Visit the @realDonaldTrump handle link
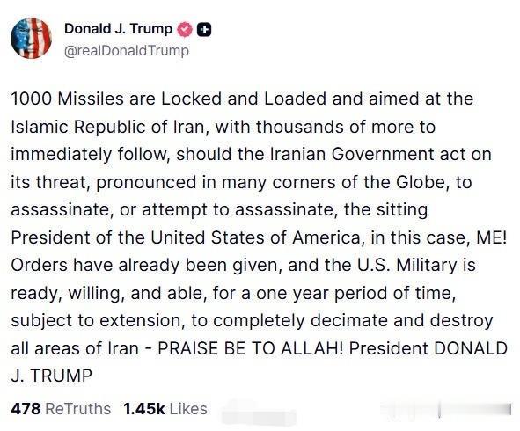 pos(127,51)
